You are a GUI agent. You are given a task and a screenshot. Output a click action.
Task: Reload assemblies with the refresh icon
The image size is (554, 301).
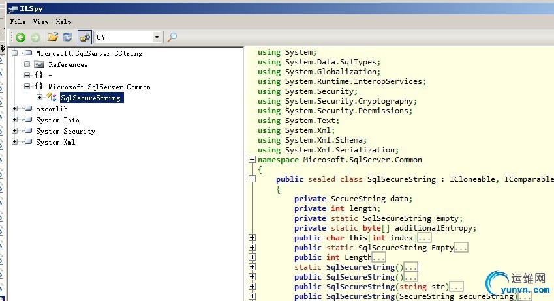click(67, 38)
